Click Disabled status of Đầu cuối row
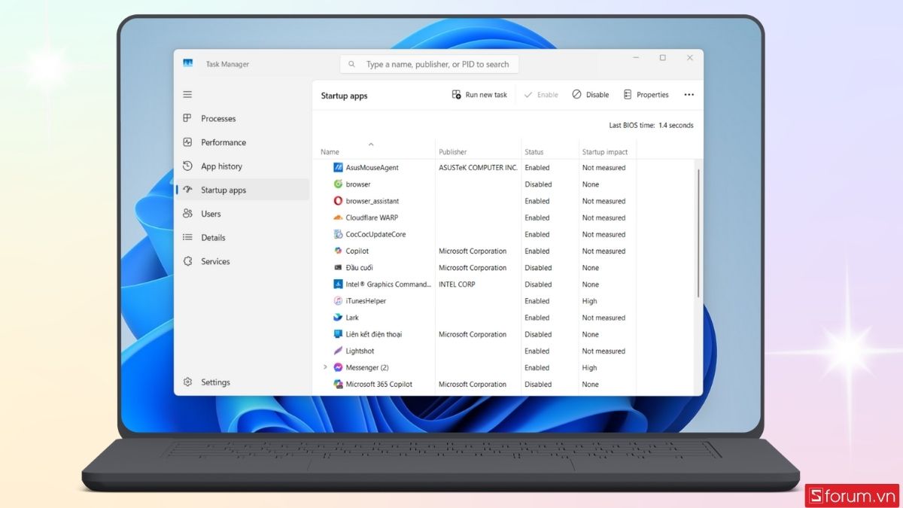 tap(538, 268)
